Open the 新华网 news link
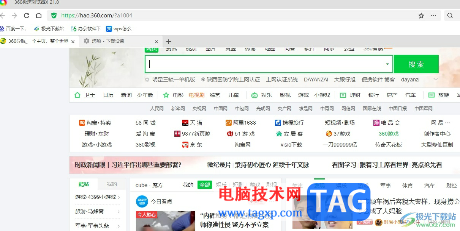Viewport: 460px width, 231px height. click(x=178, y=108)
